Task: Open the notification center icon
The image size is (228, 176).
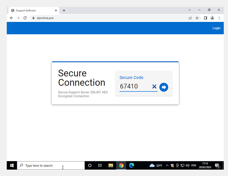Action: click(x=217, y=166)
